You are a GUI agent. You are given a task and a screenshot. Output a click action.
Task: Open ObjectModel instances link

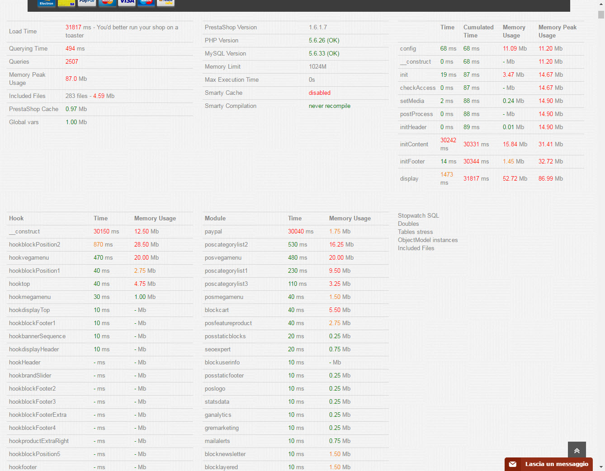[x=428, y=240]
